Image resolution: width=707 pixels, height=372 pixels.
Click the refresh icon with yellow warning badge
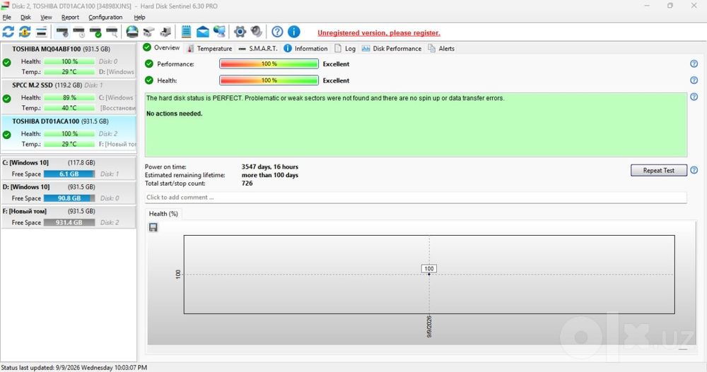point(25,32)
